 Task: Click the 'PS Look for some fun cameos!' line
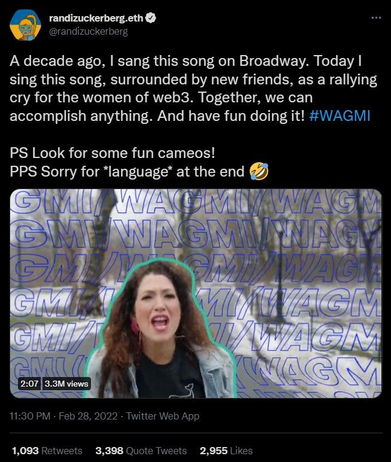(x=113, y=153)
